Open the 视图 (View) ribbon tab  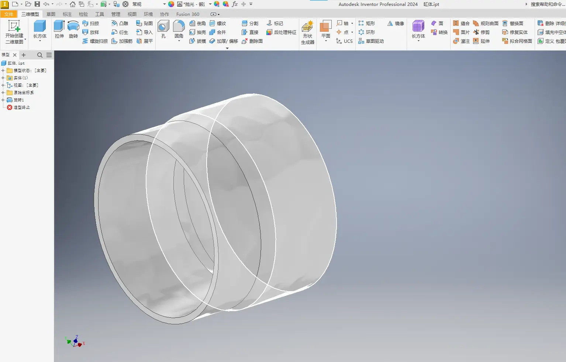click(x=132, y=14)
